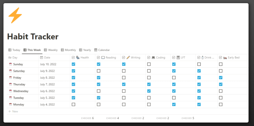
Task: Open the Drink column header menu
Action: (207, 57)
